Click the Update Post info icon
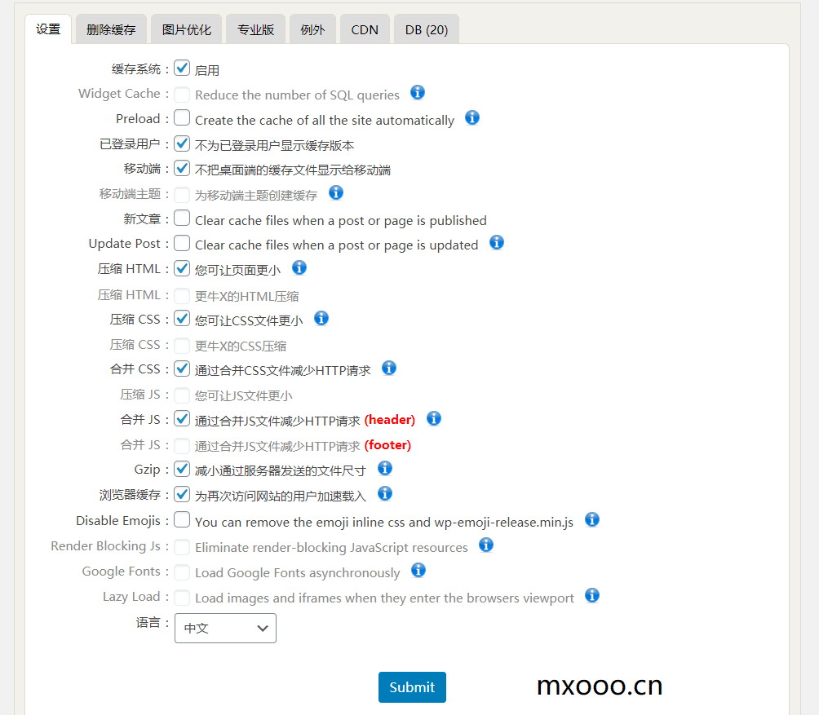Image resolution: width=819 pixels, height=715 pixels. coord(496,243)
